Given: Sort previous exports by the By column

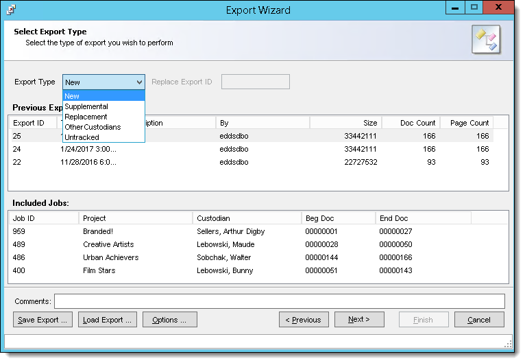Looking at the screenshot, I should tap(262, 123).
